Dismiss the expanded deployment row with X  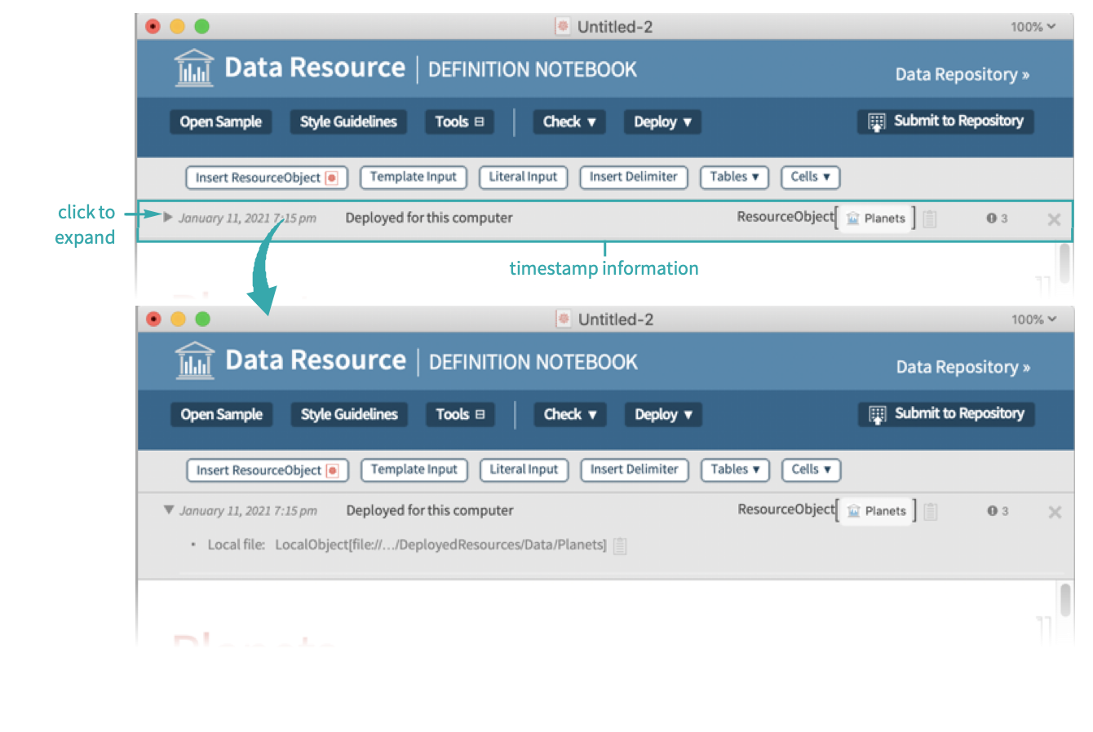1055,512
